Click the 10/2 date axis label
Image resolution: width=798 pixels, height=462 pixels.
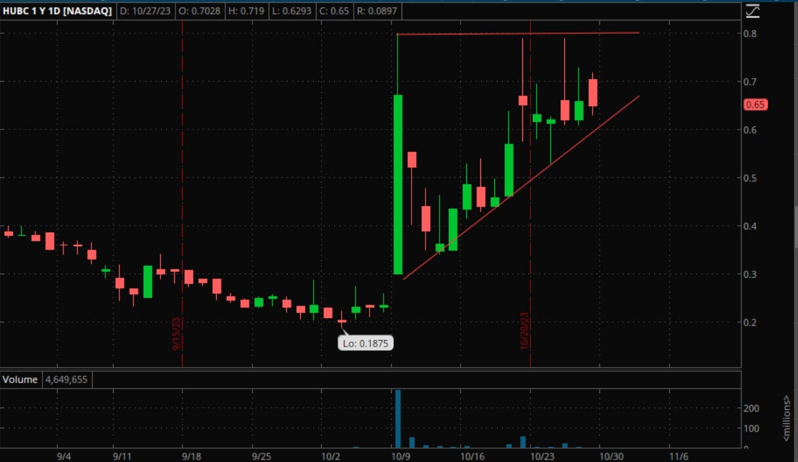coord(331,456)
